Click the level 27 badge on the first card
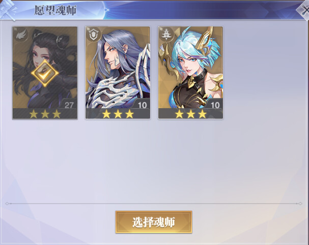Image resolution: width=309 pixels, height=245 pixels. point(69,105)
